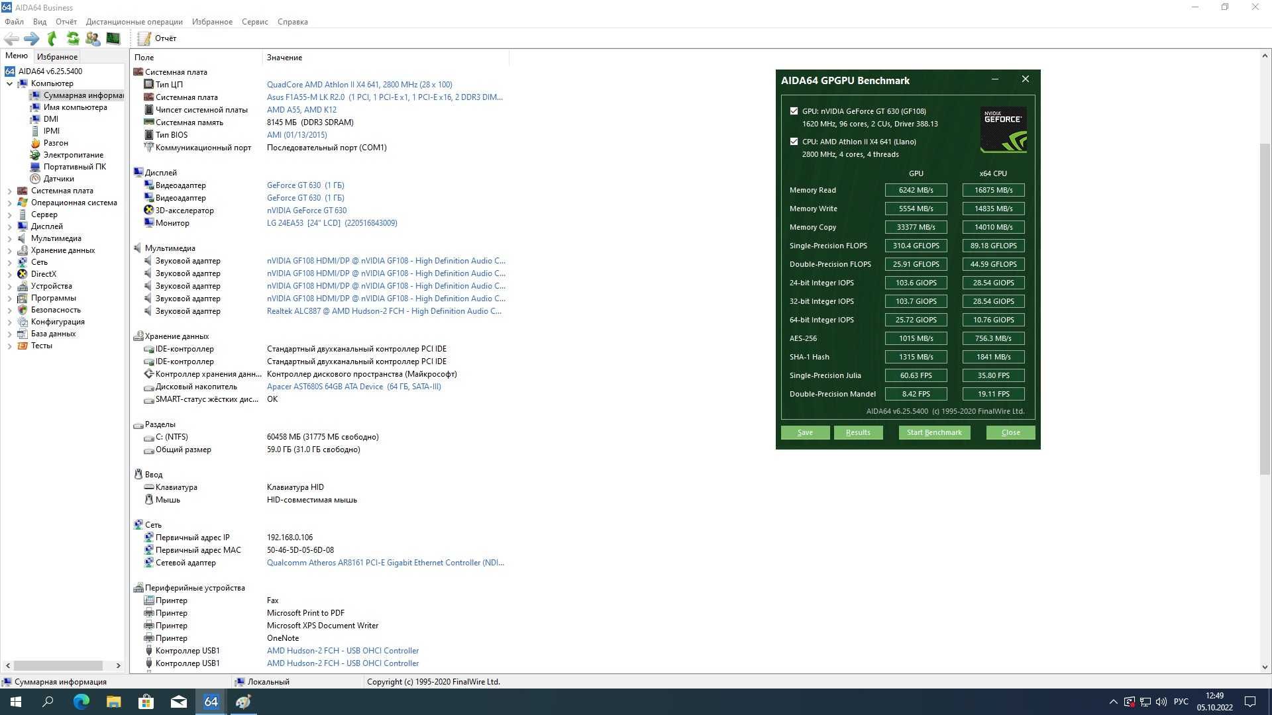The image size is (1272, 715).
Task: Open the Сервис menu
Action: pyautogui.click(x=254, y=22)
